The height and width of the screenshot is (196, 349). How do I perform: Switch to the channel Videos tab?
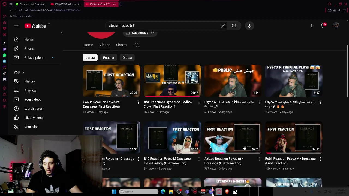pos(105,45)
